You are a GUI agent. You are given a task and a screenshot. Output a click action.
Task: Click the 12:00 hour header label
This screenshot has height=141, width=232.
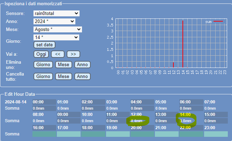pos(136,115)
